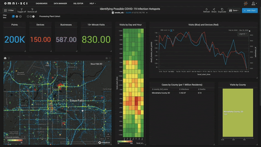This screenshot has height=147, width=261.
Task: Click the date range Feb 24, 2020 text
Action: pos(233,30)
